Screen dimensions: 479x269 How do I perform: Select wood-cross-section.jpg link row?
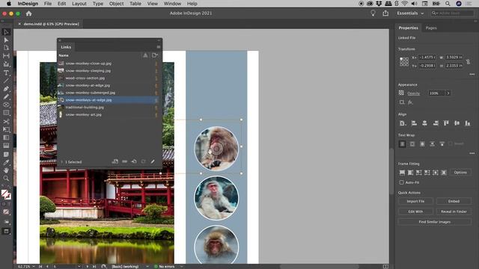pyautogui.click(x=108, y=78)
